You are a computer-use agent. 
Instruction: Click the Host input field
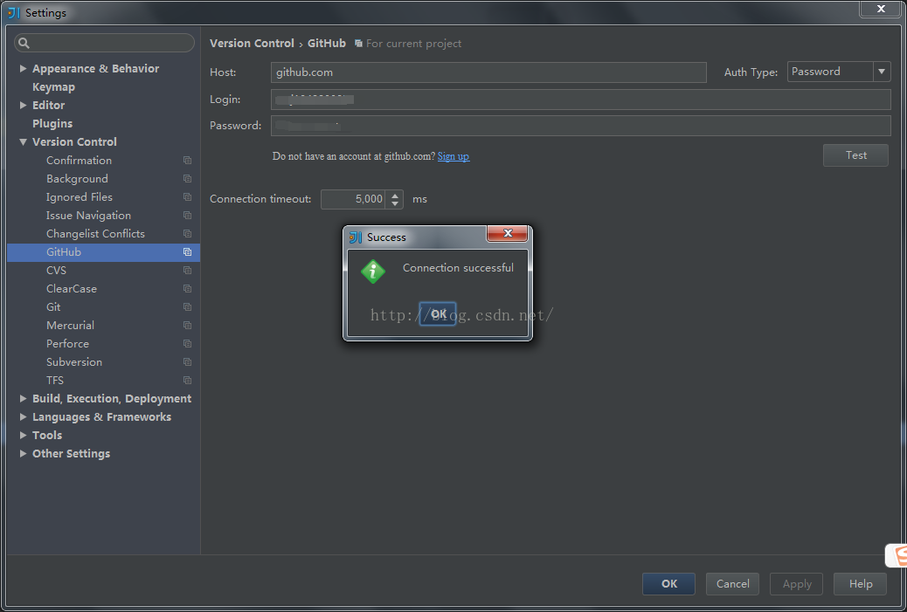pyautogui.click(x=488, y=72)
